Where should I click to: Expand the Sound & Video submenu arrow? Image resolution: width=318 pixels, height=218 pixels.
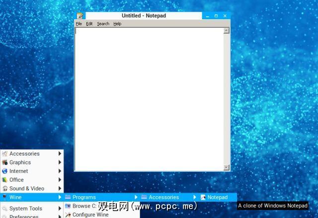pyautogui.click(x=60, y=188)
